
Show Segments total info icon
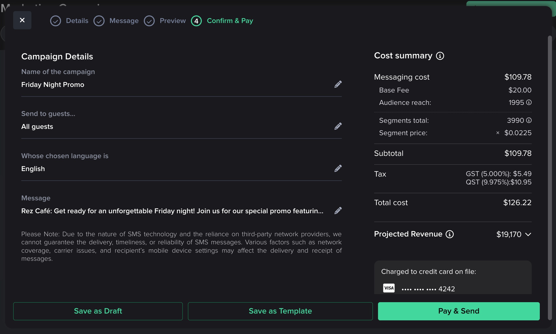tap(529, 120)
